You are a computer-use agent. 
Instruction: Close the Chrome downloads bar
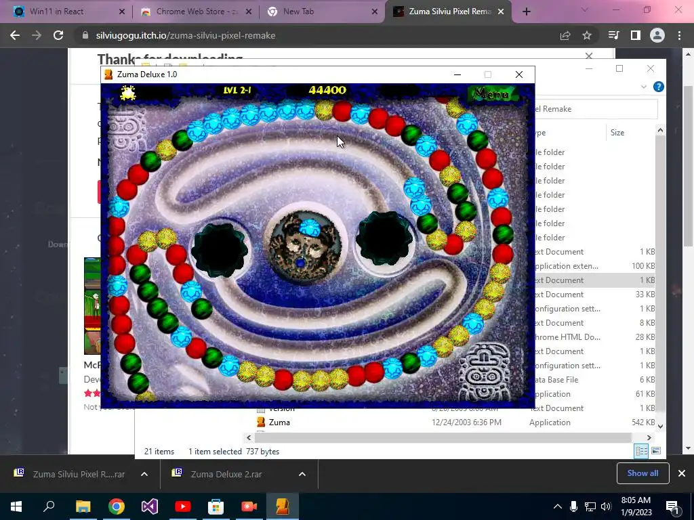[x=682, y=473]
